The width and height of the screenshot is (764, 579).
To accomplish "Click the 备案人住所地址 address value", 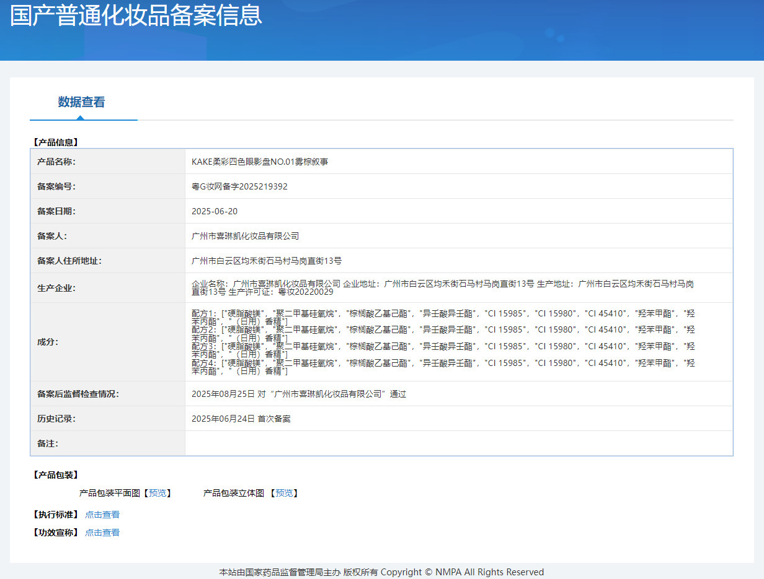I will 267,261.
